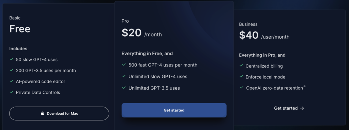Click the arrow icon beside Business Get started
This screenshot has height=130, width=349.
click(x=302, y=108)
